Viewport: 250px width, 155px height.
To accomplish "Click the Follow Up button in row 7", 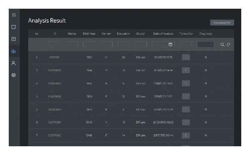I will click(x=186, y=135).
